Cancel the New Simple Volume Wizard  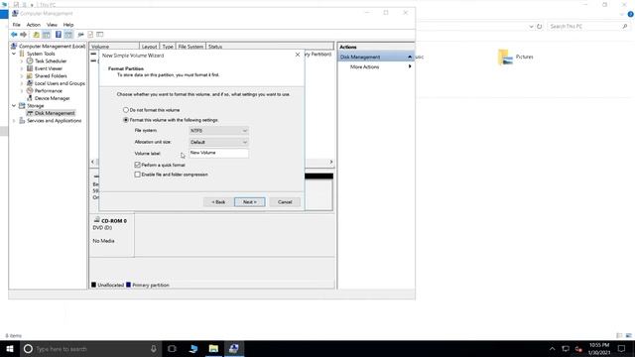[285, 202]
